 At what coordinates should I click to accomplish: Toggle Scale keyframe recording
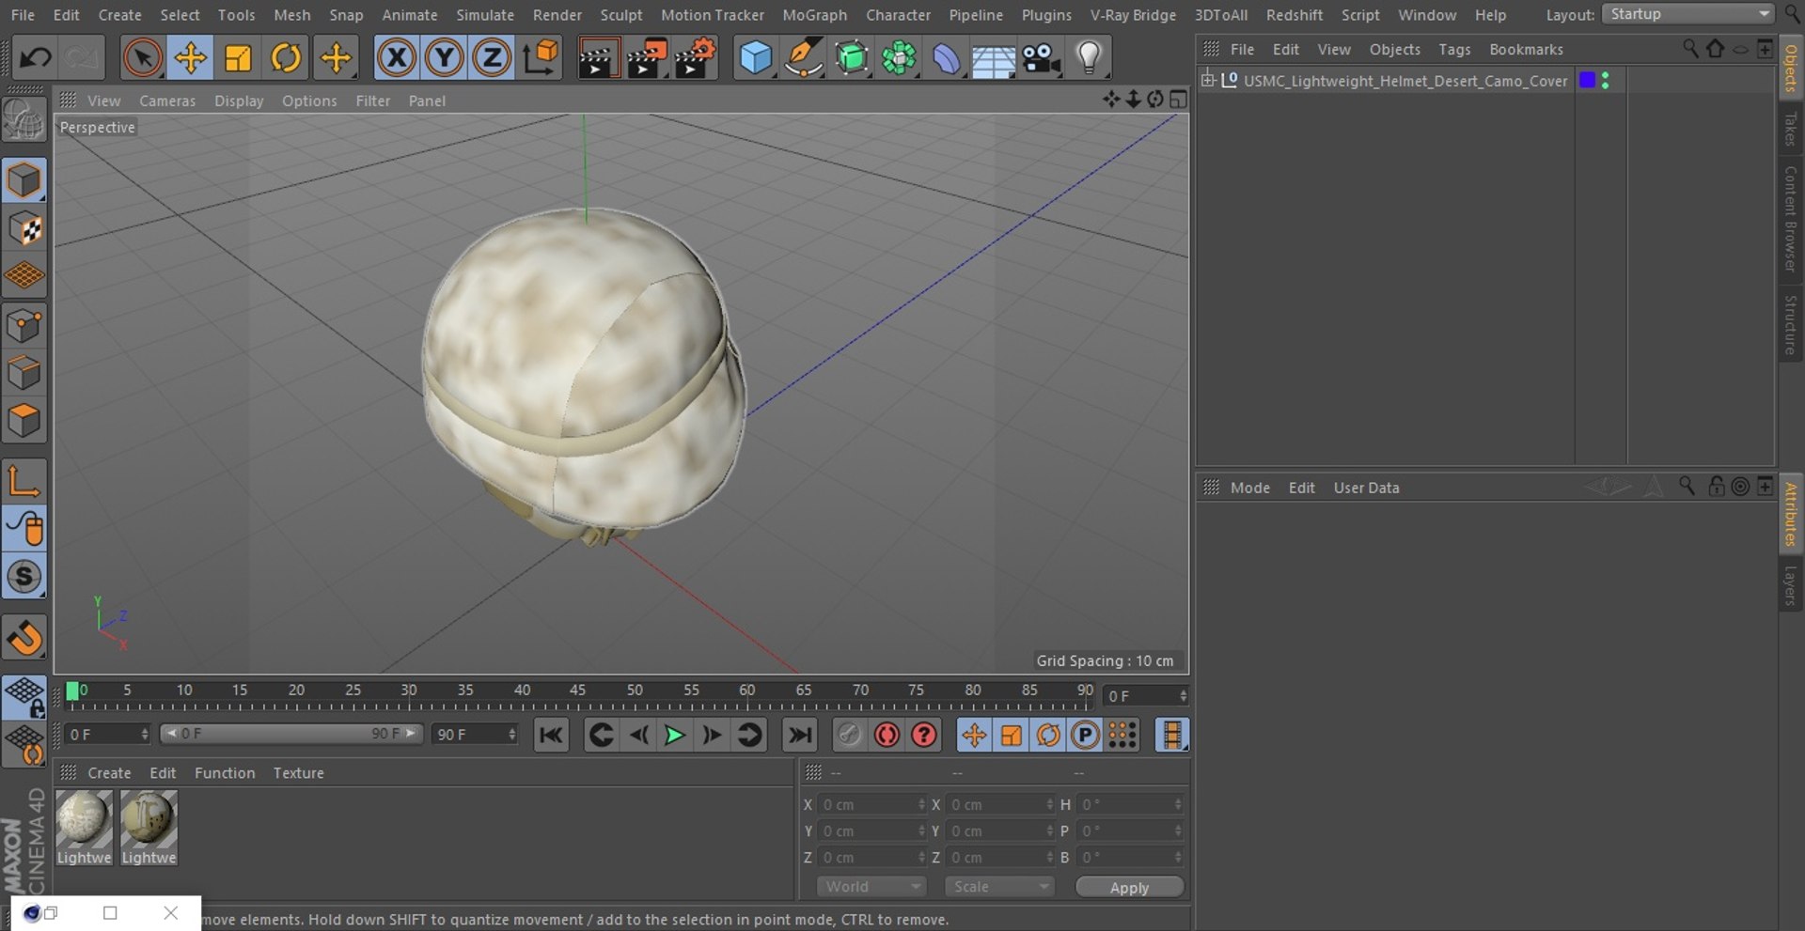click(1012, 735)
